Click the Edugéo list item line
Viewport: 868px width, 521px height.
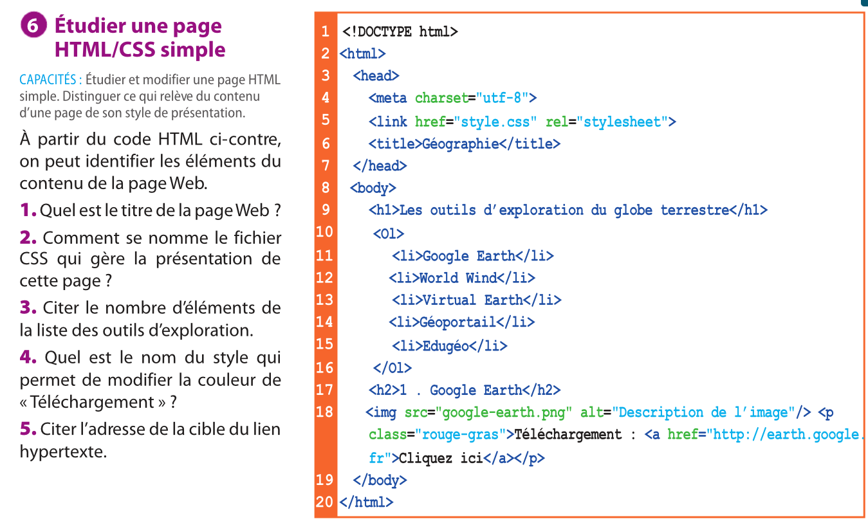pos(450,346)
